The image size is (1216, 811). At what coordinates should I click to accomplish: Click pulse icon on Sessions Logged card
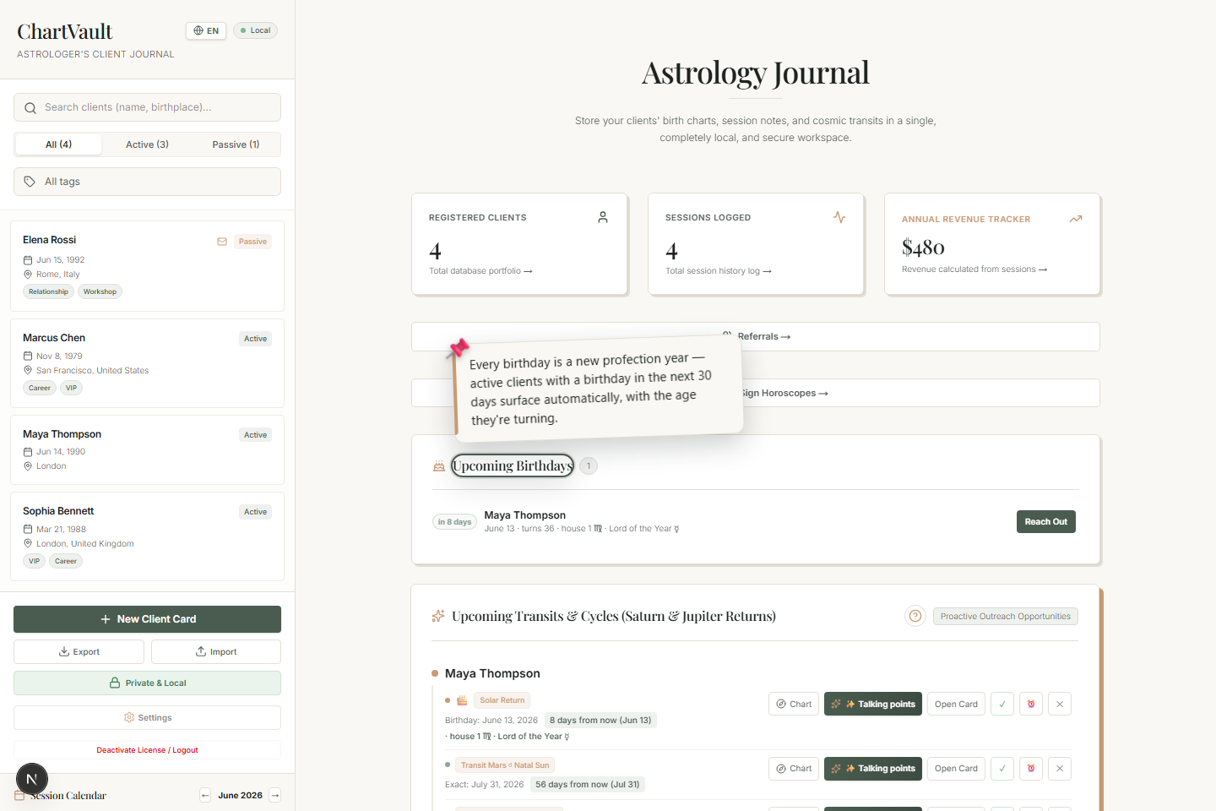pos(839,217)
